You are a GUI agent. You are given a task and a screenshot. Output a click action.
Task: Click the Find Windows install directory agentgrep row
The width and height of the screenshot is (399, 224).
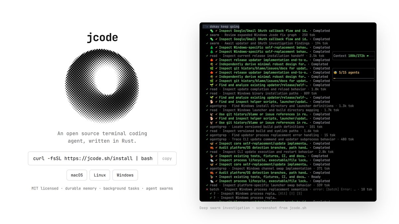280,106
